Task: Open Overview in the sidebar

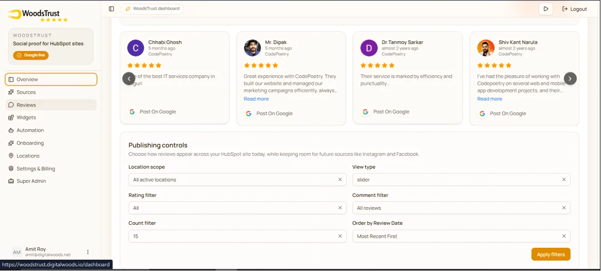Action: (51, 80)
